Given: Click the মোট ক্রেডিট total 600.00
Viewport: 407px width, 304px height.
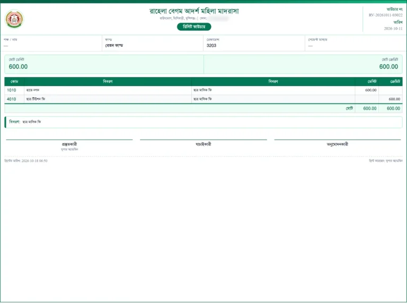Looking at the screenshot, I should [388, 66].
